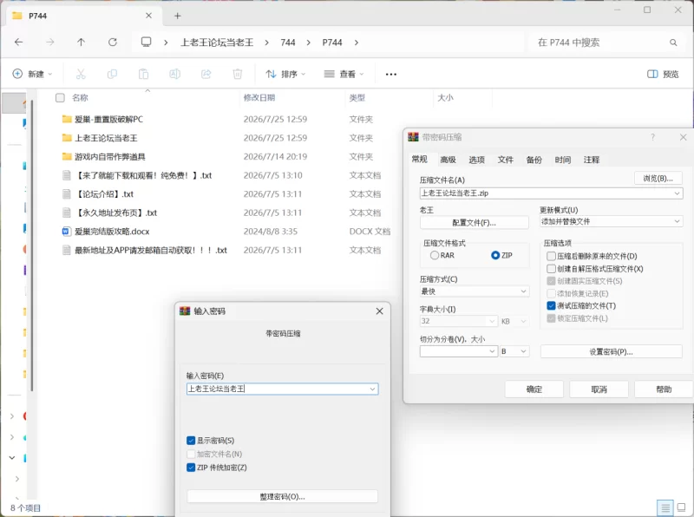
Task: Click the Share icon in toolbar
Action: [206, 74]
